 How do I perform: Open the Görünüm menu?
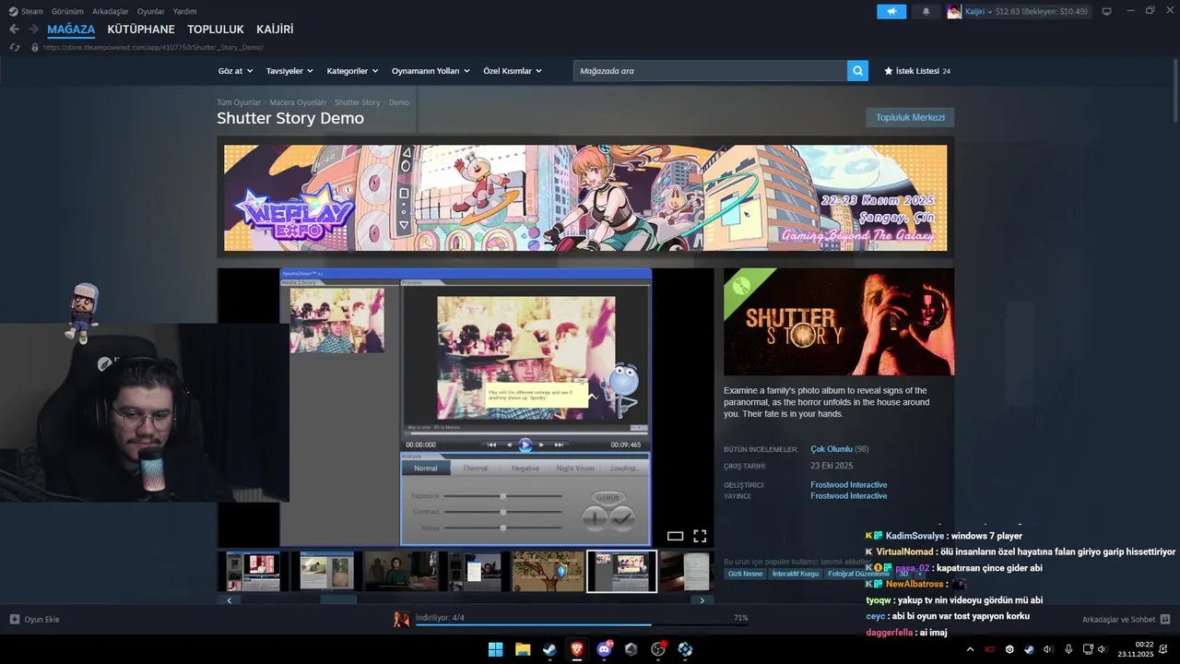(x=67, y=11)
